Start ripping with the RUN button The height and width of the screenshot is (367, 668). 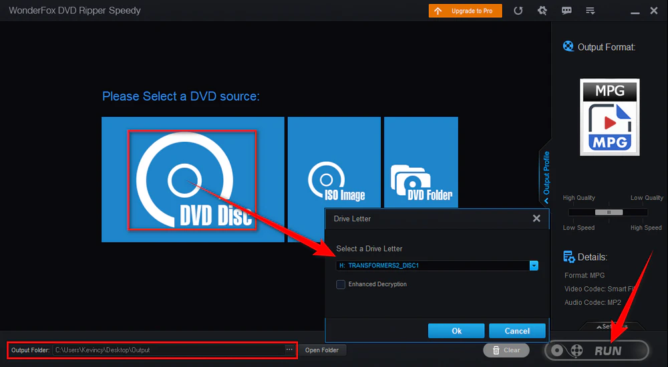click(597, 350)
